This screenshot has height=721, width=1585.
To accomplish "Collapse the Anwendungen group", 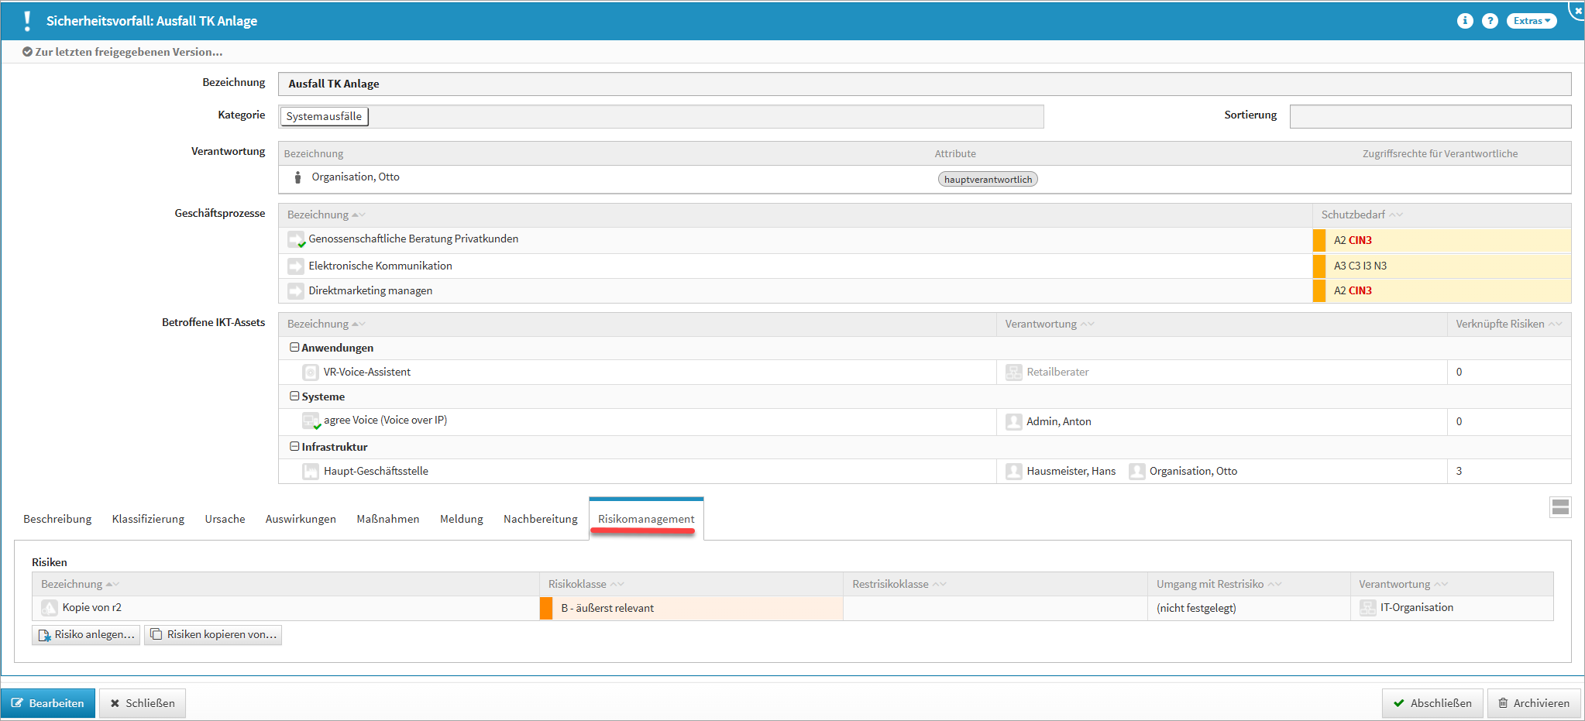I will coord(294,348).
